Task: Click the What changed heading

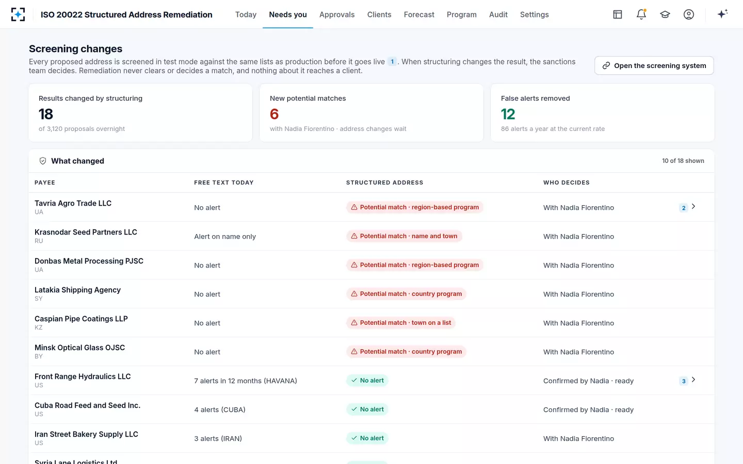Action: click(77, 161)
